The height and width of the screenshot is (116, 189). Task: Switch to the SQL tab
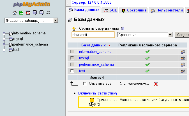point(110,10)
